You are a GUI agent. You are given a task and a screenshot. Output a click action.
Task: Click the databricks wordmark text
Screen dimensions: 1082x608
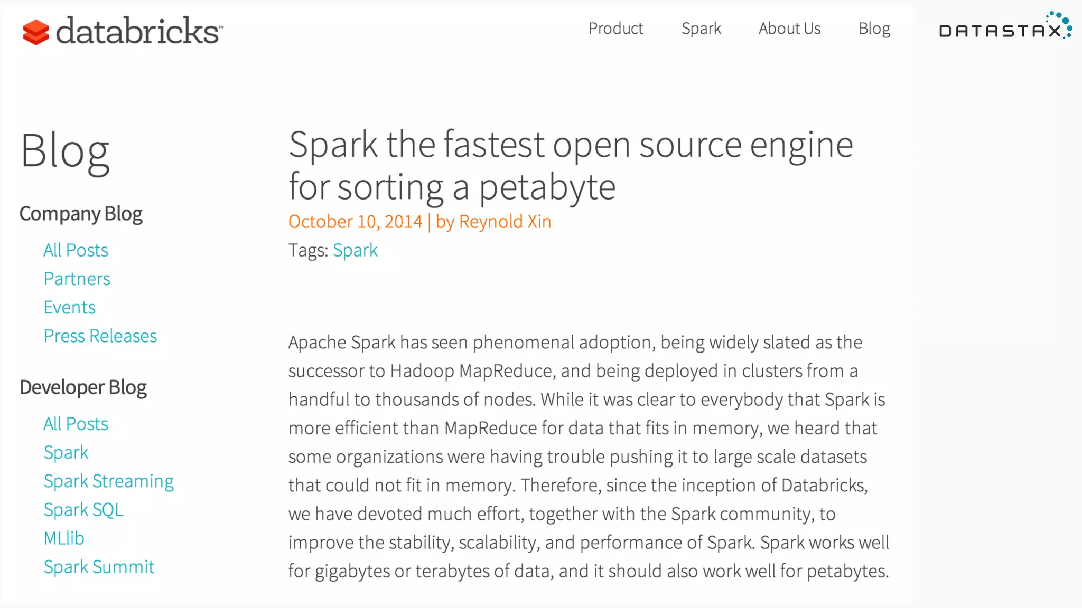point(139,31)
